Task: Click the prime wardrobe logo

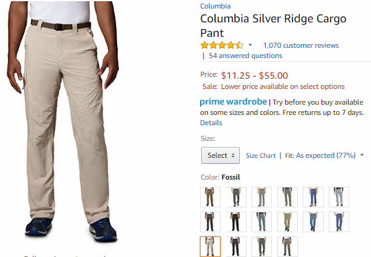Action: point(233,102)
